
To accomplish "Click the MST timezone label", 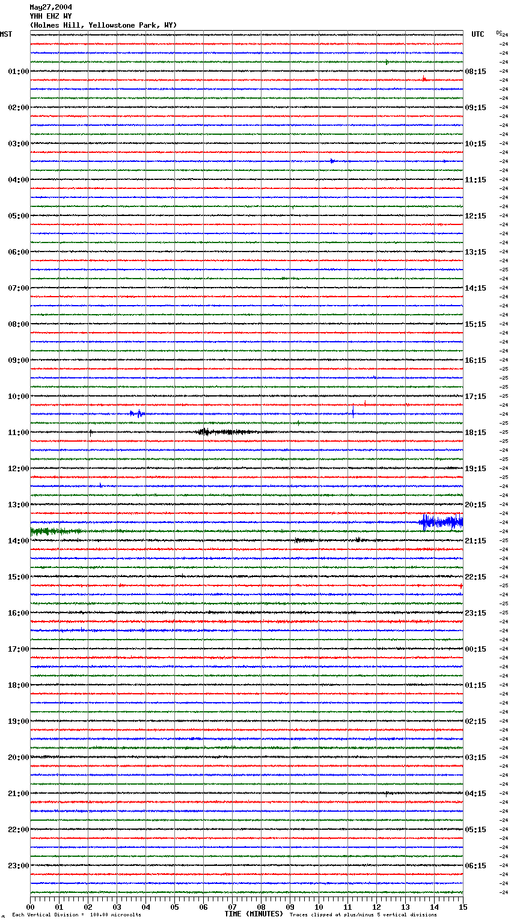I will coord(6,34).
